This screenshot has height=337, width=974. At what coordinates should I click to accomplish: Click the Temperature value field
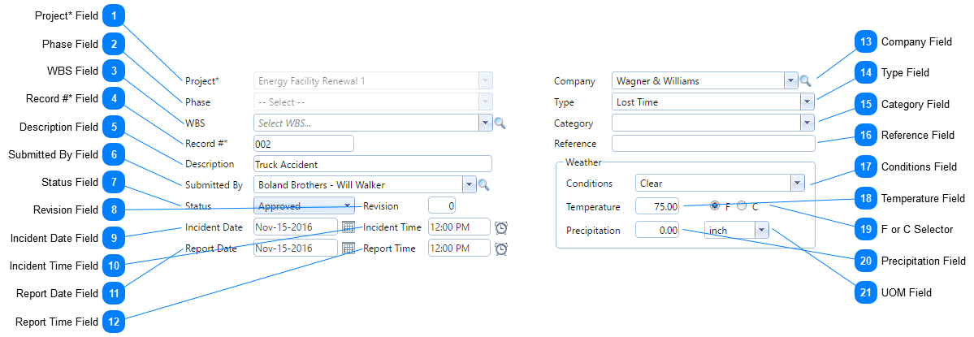658,207
